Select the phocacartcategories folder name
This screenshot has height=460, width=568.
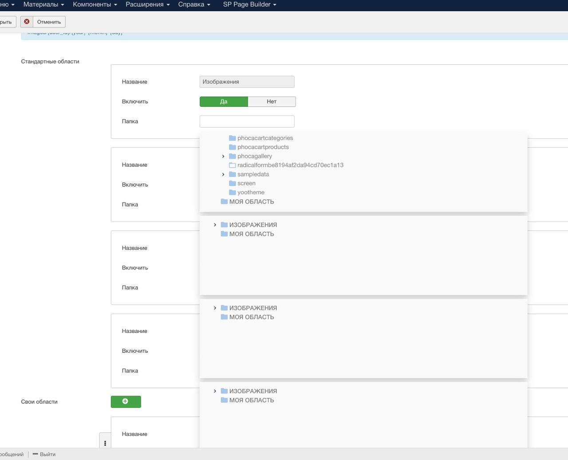(265, 138)
